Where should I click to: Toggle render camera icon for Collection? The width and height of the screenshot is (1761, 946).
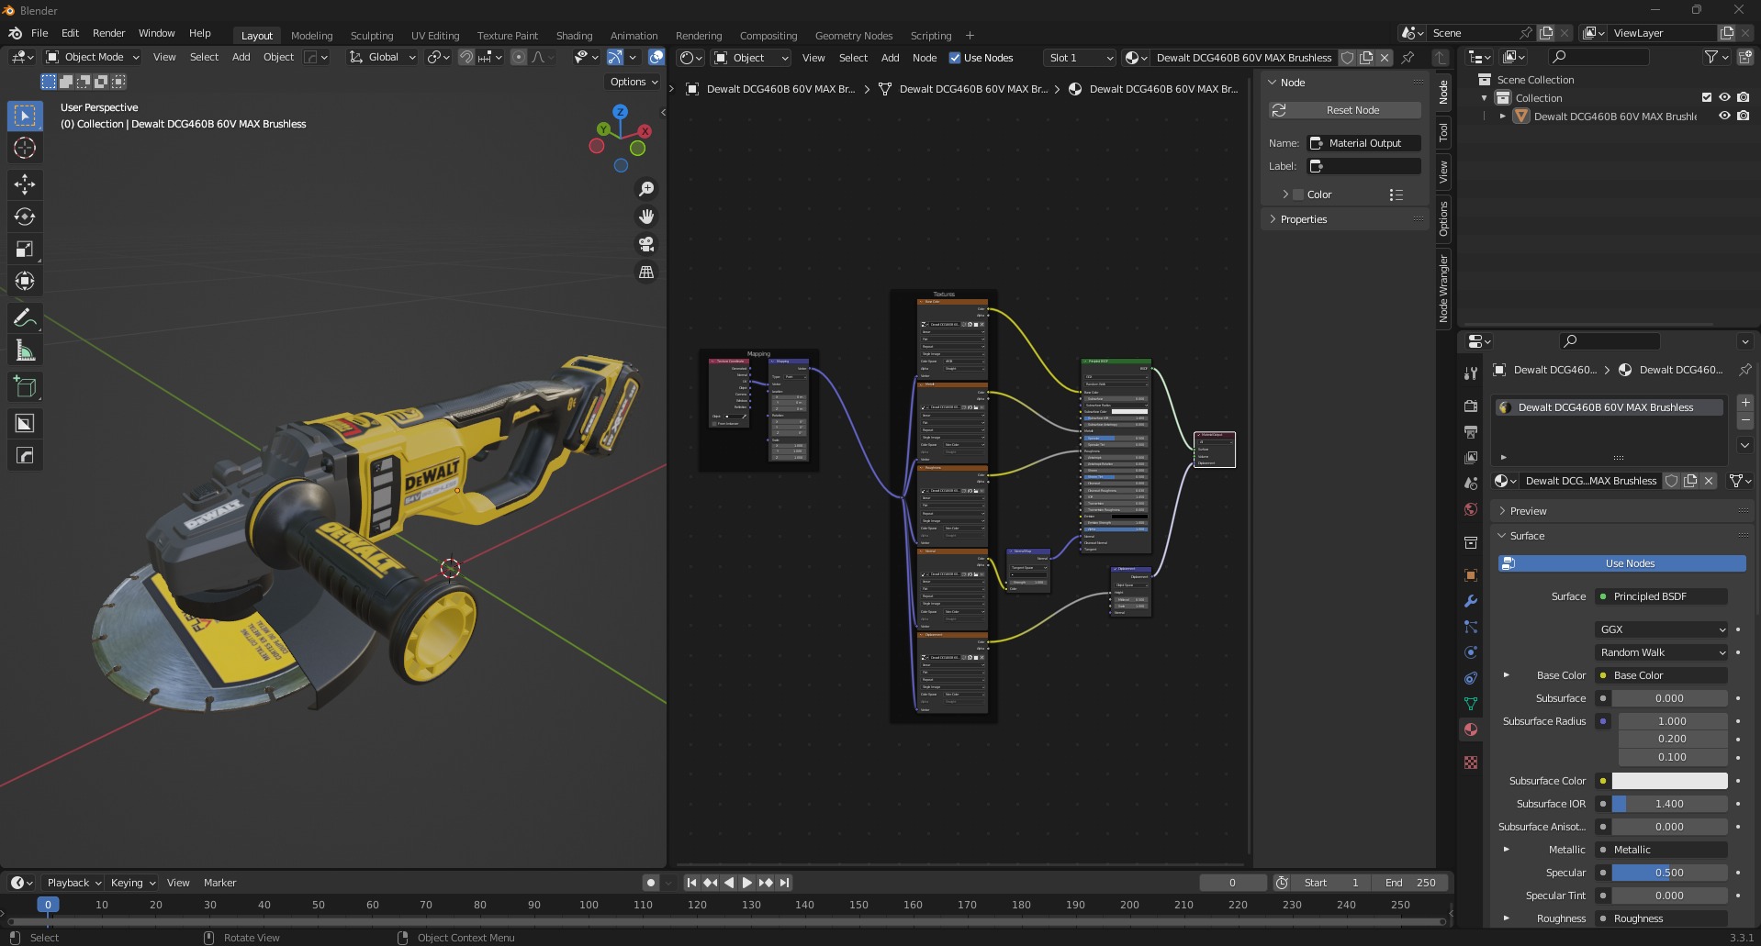coord(1743,97)
